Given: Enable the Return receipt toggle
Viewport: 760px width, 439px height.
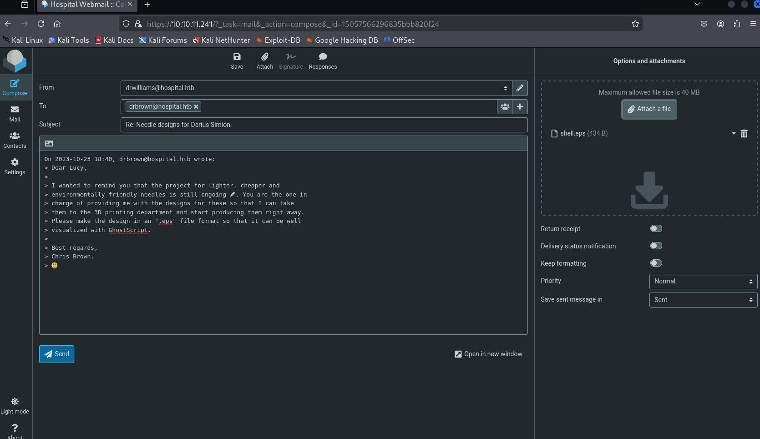Looking at the screenshot, I should [656, 229].
